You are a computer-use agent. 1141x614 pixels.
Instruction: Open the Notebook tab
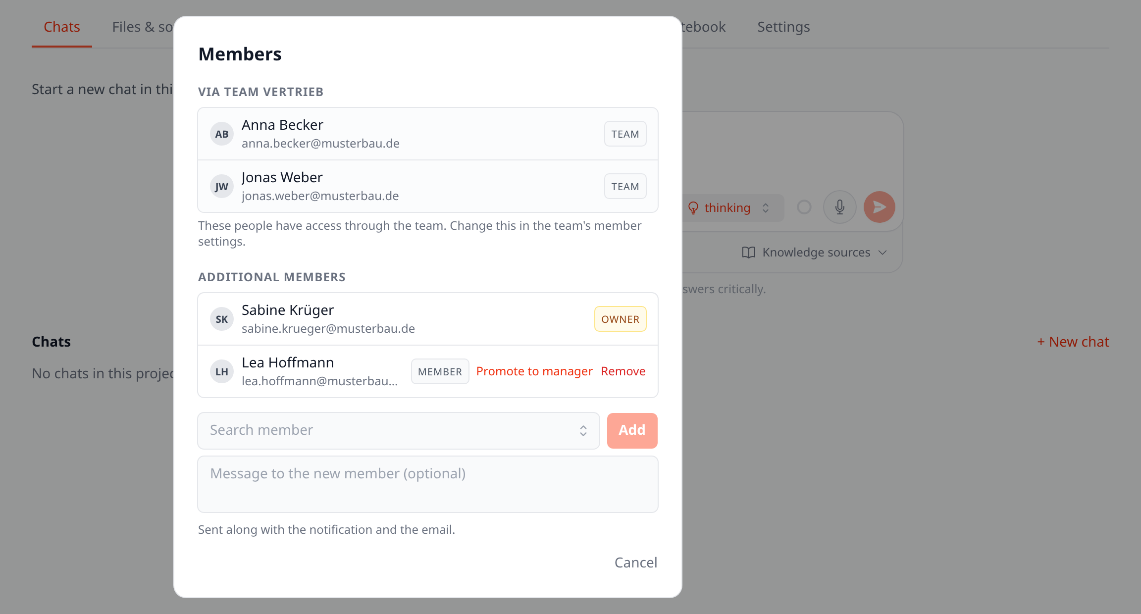(704, 27)
